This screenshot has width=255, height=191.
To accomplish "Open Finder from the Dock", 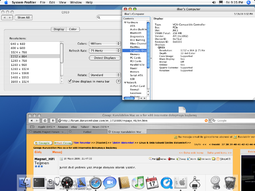I will pos(25,183).
